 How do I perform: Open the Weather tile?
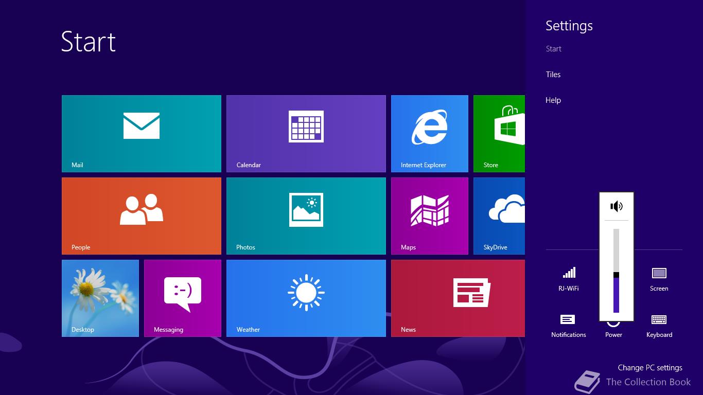(306, 298)
